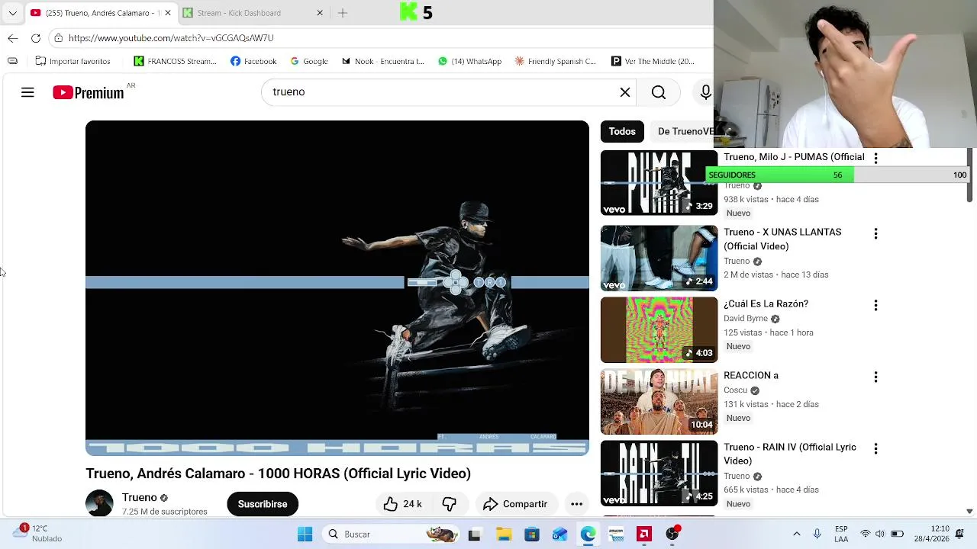Image resolution: width=977 pixels, height=549 pixels.
Task: Switch to Stream - Kick Dashboard tab
Action: 253,13
